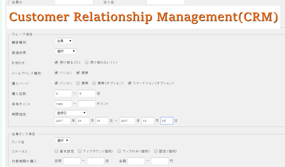Image resolution: width=285 pixels, height=167 pixels.
Task: Check the アップダウン(個別) status checkbox
Action: coord(80,151)
